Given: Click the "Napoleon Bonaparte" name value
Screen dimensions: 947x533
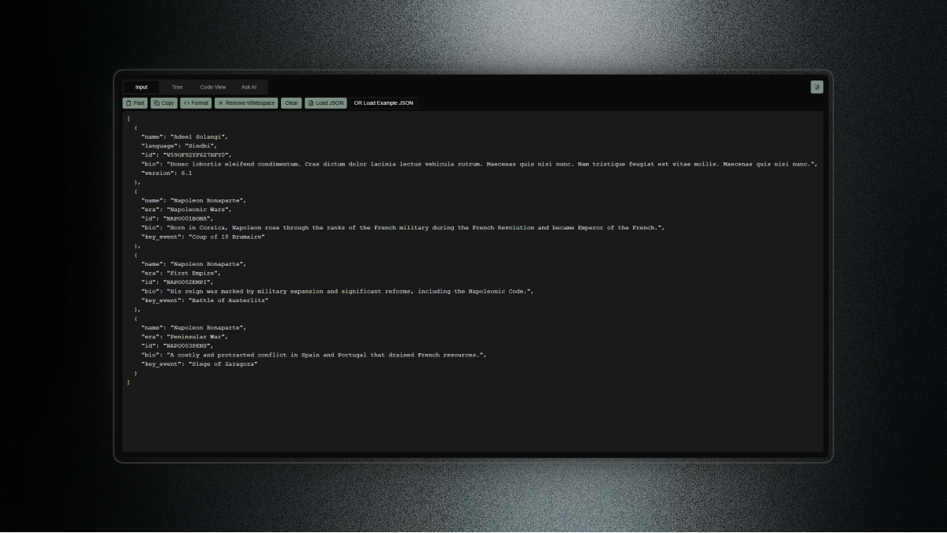Looking at the screenshot, I should [210, 200].
